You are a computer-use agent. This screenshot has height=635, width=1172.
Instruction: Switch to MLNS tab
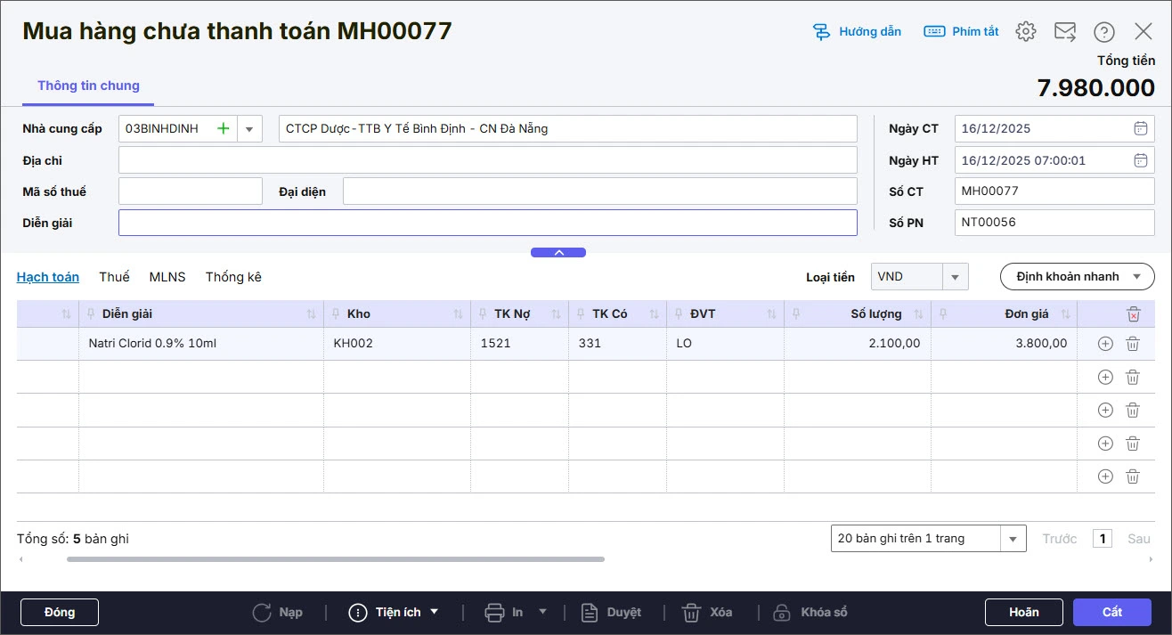click(x=167, y=277)
